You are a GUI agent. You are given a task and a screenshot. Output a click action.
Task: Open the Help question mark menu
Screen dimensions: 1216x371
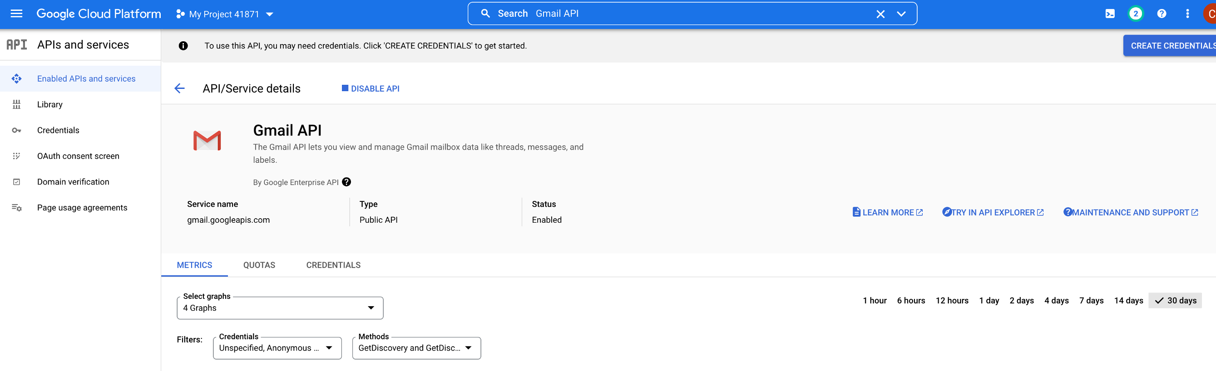1162,14
